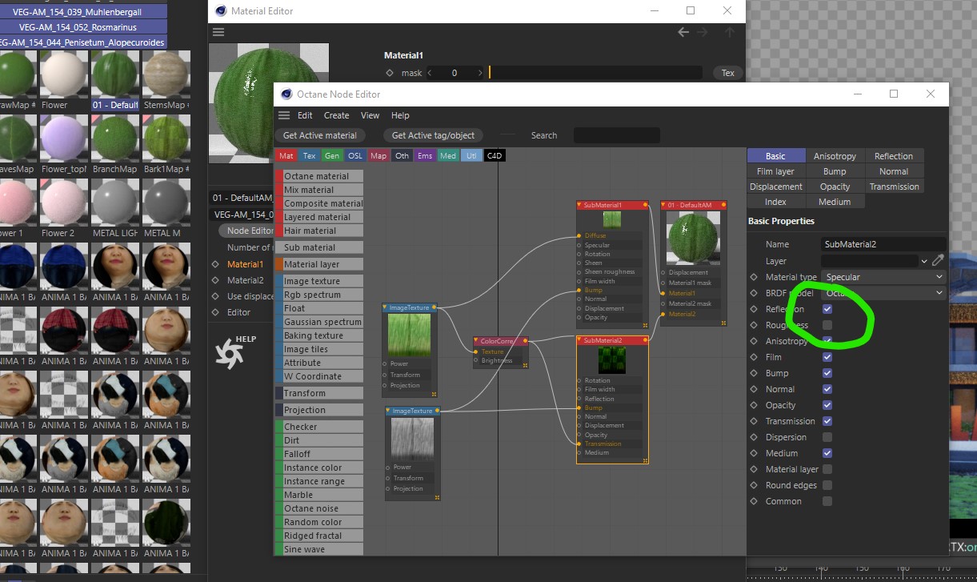Enable the Round edges checkbox

coord(827,485)
